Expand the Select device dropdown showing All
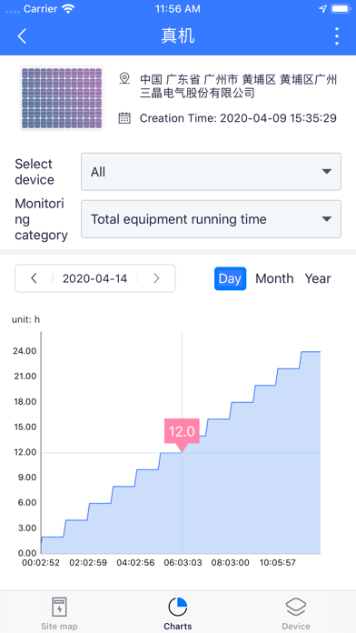 (x=212, y=172)
